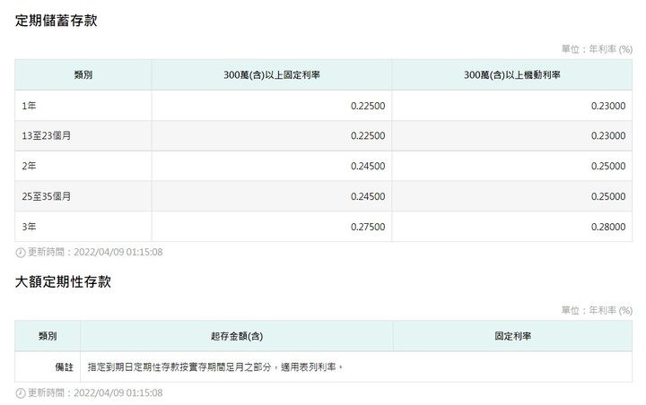Select the 13至23個月 row label
Screen dimensions: 646x405
[x=46, y=136]
